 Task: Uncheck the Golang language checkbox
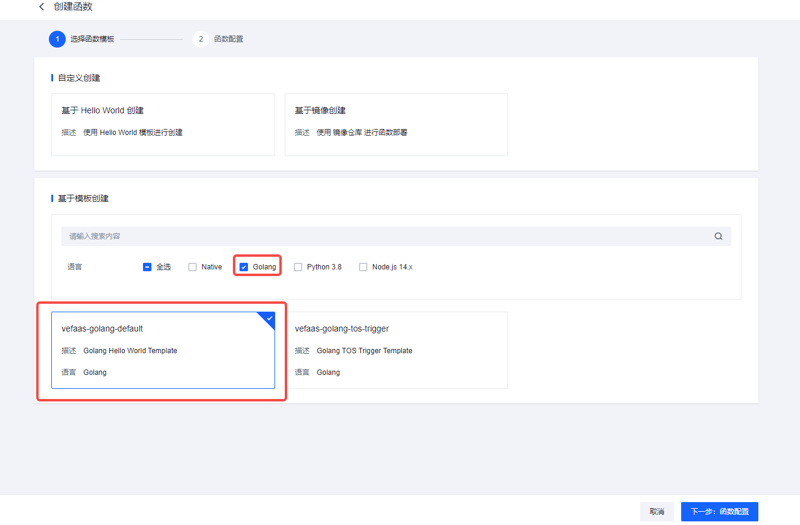[x=244, y=267]
